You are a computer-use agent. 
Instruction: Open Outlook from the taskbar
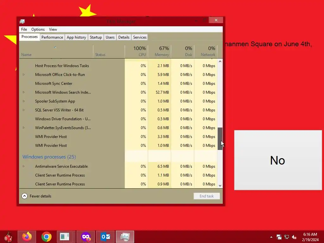pyautogui.click(x=105, y=237)
